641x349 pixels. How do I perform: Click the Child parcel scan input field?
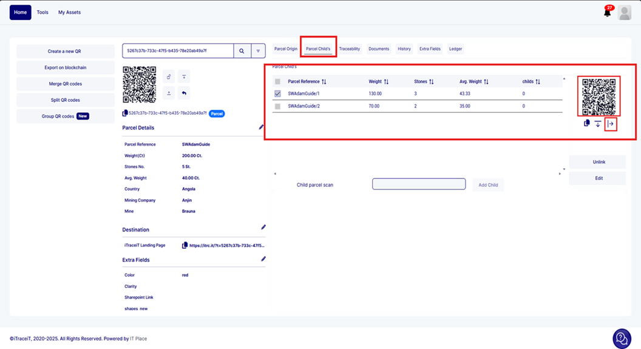pyautogui.click(x=419, y=185)
